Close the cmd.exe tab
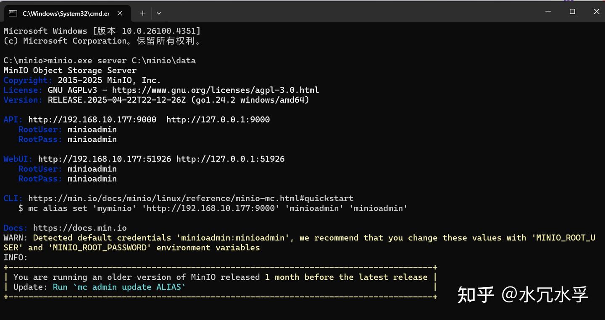The image size is (605, 320). pyautogui.click(x=120, y=13)
